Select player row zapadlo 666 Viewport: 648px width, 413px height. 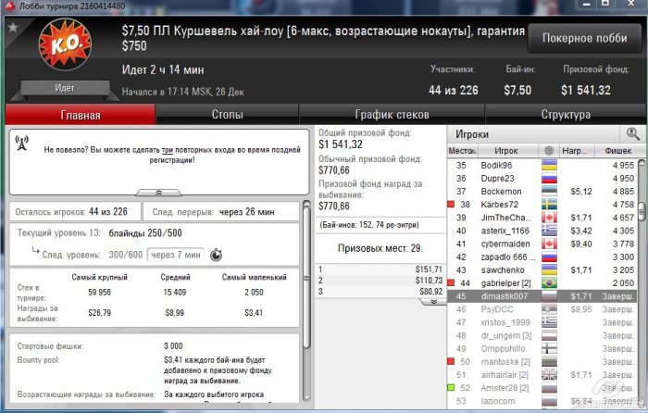(x=542, y=257)
